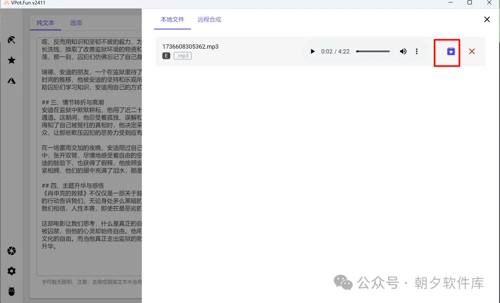The height and width of the screenshot is (303, 500).
Task: Open the aperture icon near sidebar bottom
Action: pos(12,251)
